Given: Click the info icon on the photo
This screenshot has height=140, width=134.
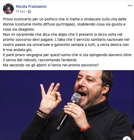Looking at the screenshot, I should (x=127, y=138).
